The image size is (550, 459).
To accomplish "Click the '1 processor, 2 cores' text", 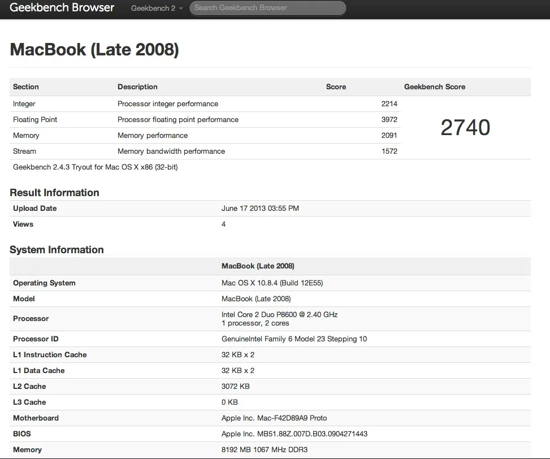I will pyautogui.click(x=255, y=323).
